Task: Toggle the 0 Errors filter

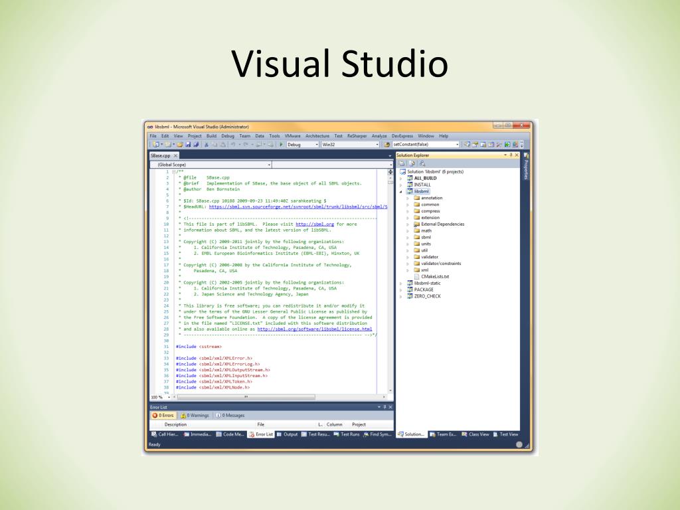Action: (x=163, y=416)
